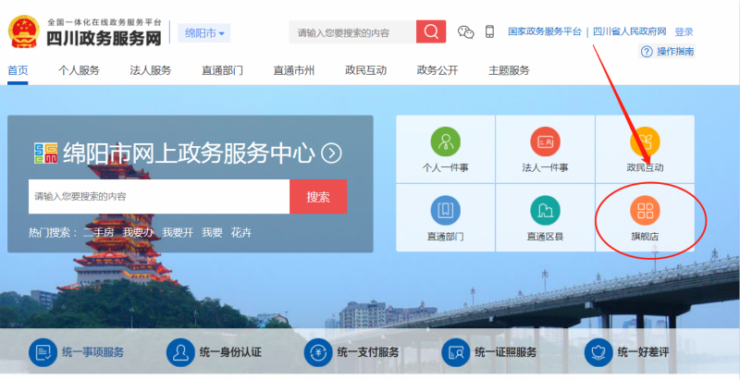
Task: Open the 操作指南 guide link
Action: pos(675,52)
